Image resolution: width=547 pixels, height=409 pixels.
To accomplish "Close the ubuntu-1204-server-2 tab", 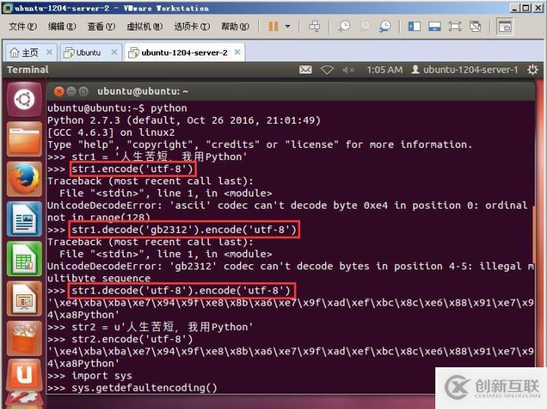I will (x=237, y=52).
